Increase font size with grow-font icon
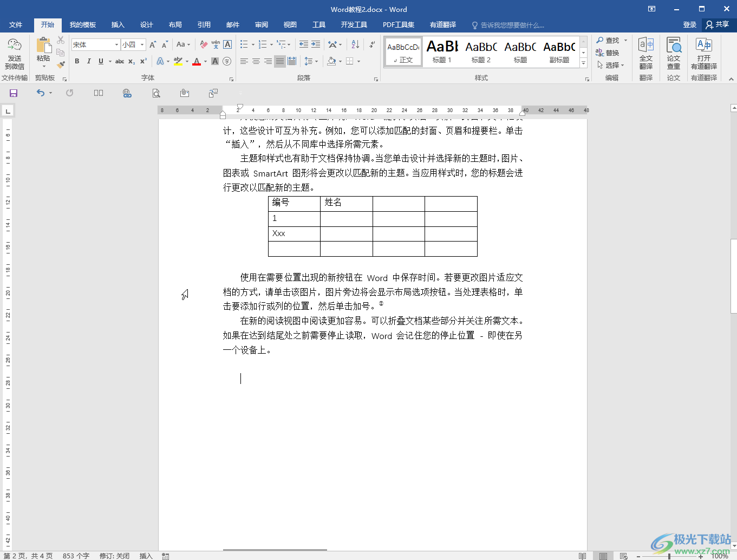The width and height of the screenshot is (737, 560). pos(153,44)
